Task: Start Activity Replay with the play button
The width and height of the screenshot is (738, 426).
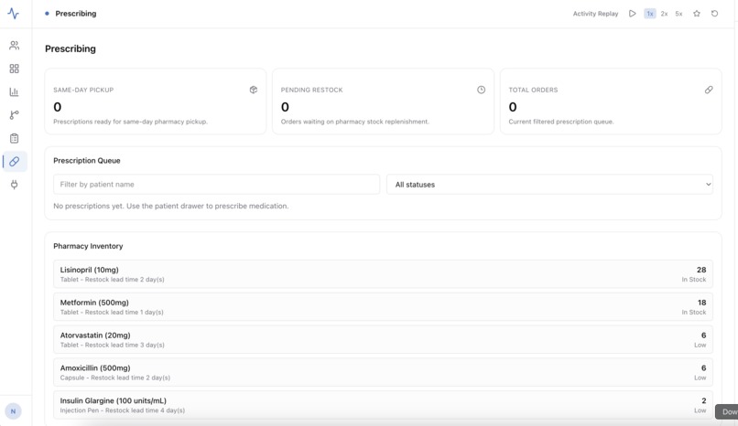Action: (x=632, y=14)
